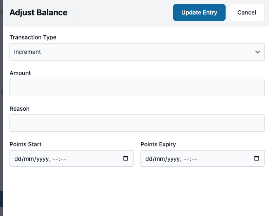Click the Amount label
Image resolution: width=269 pixels, height=216 pixels.
pos(20,73)
